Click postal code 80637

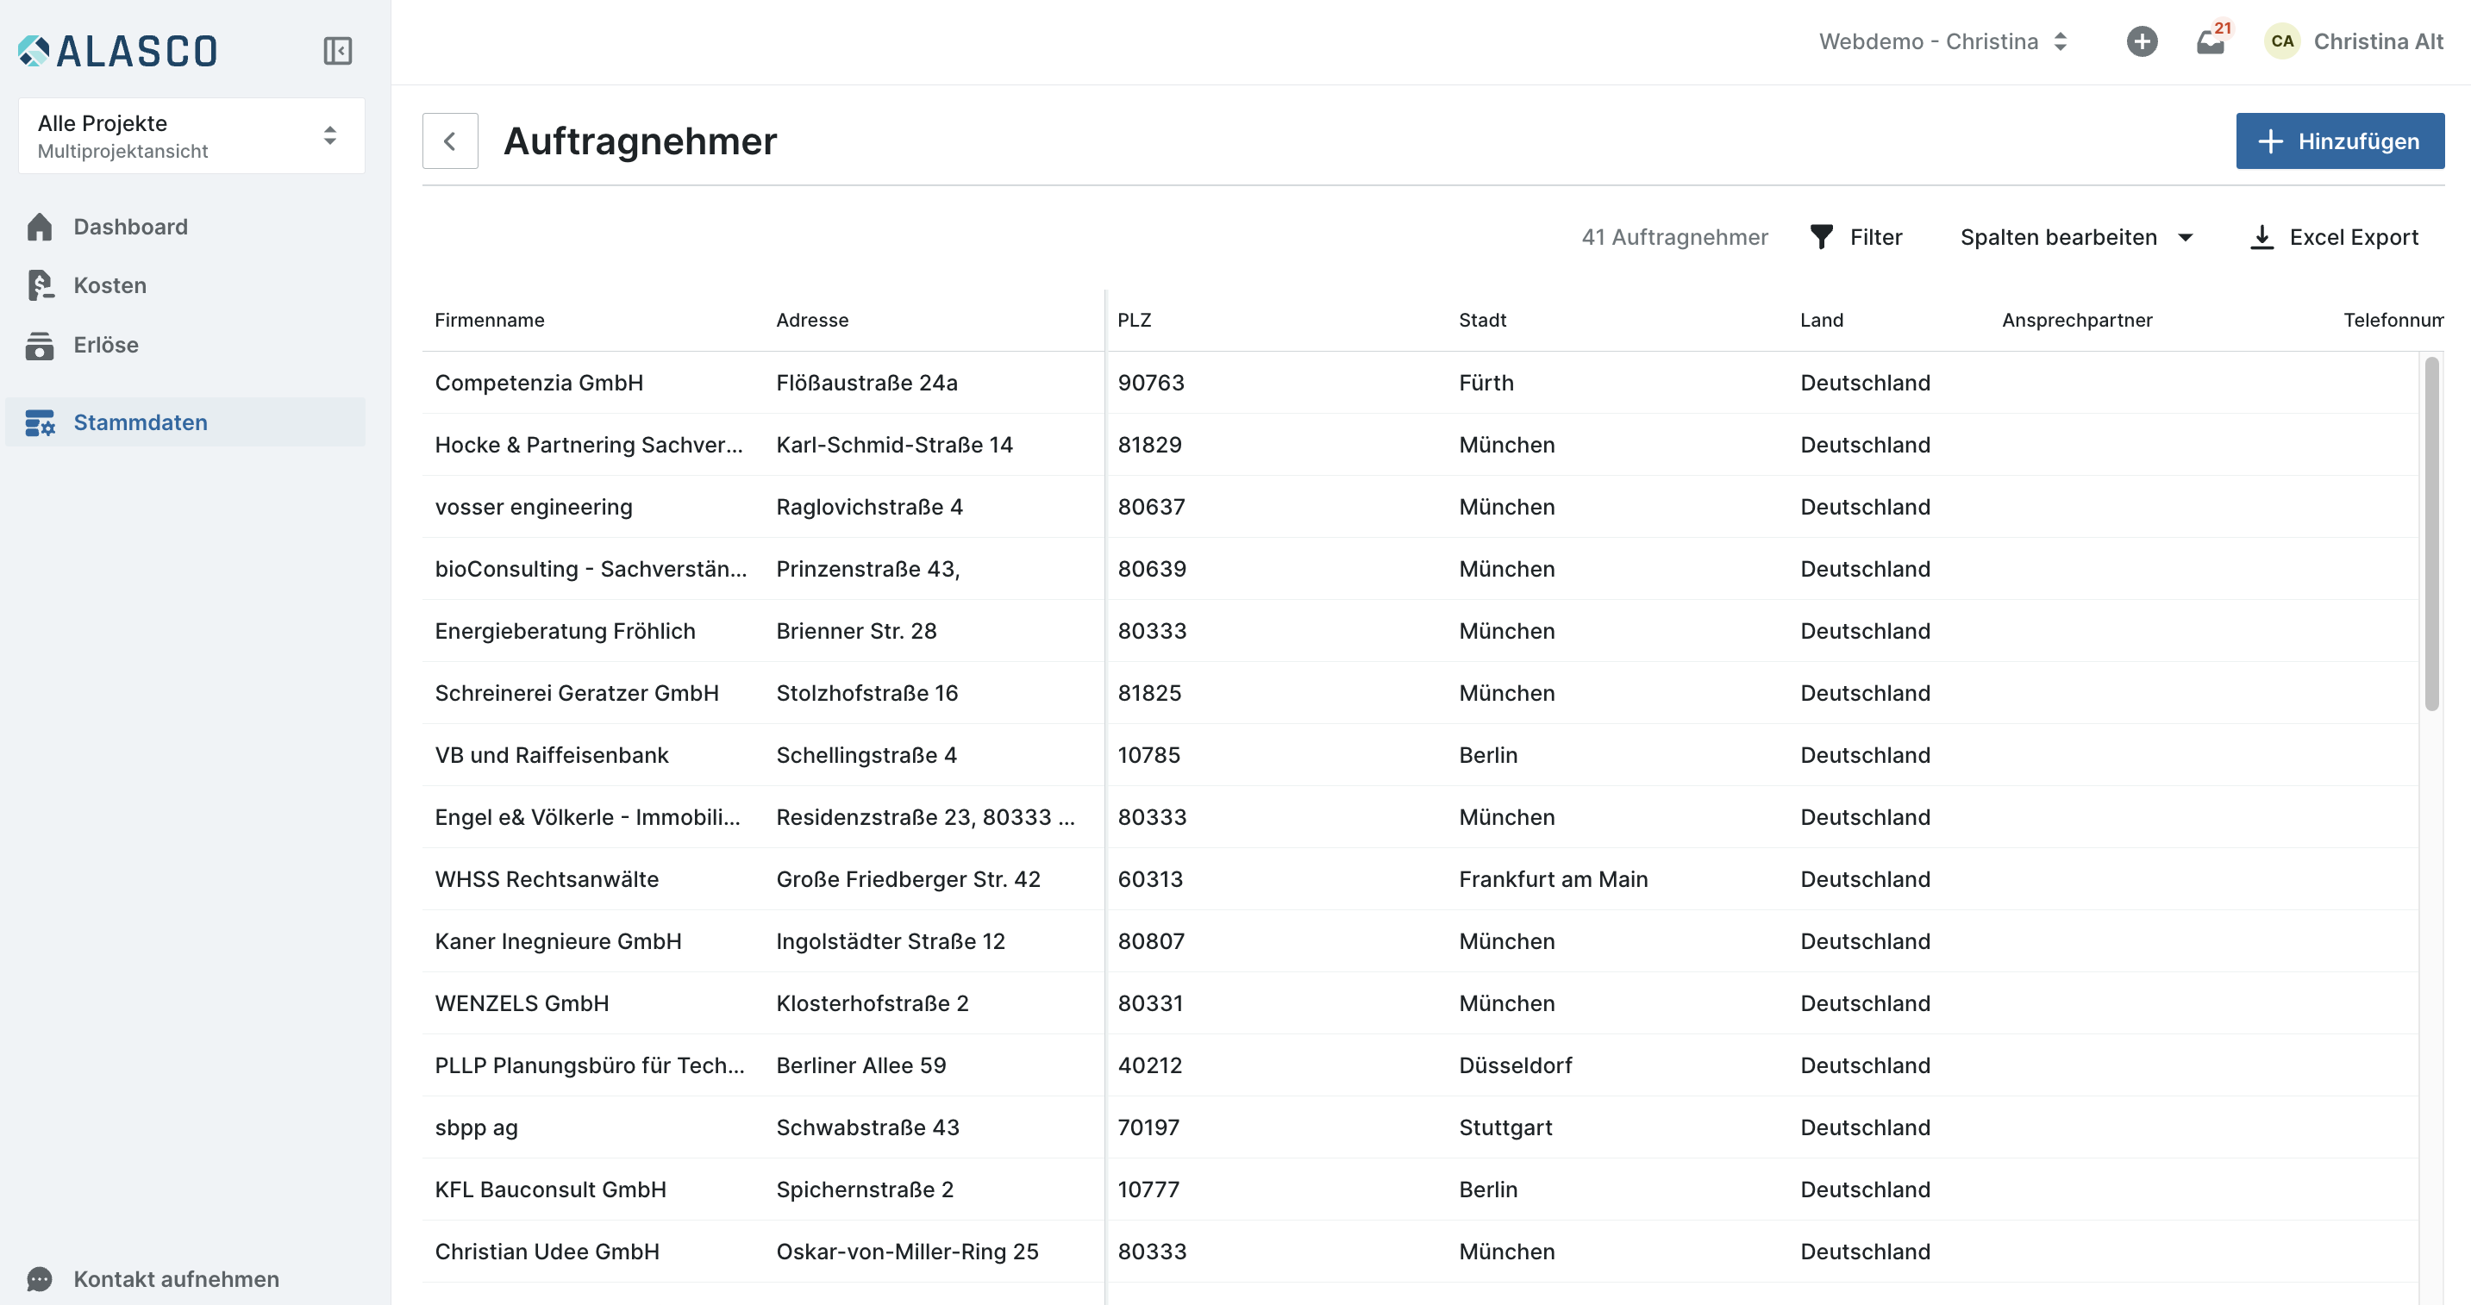click(x=1151, y=507)
